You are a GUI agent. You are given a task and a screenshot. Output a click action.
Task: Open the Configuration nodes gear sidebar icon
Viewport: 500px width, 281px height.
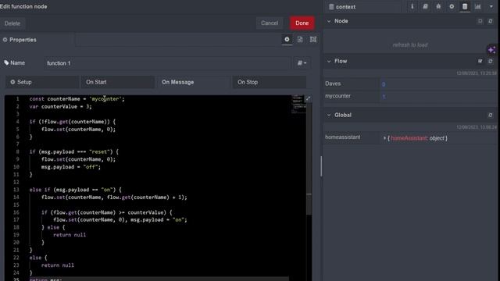[452, 6]
